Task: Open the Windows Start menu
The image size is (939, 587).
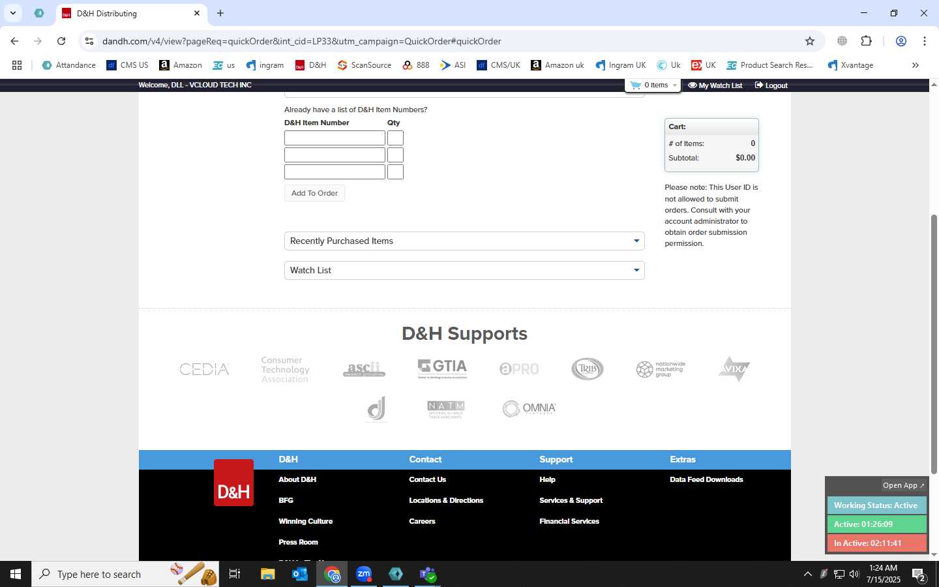Action: pyautogui.click(x=16, y=574)
